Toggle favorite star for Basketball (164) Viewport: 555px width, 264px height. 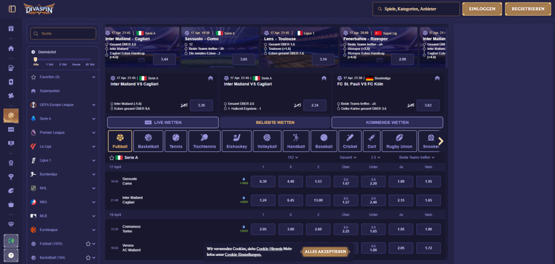(x=88, y=258)
